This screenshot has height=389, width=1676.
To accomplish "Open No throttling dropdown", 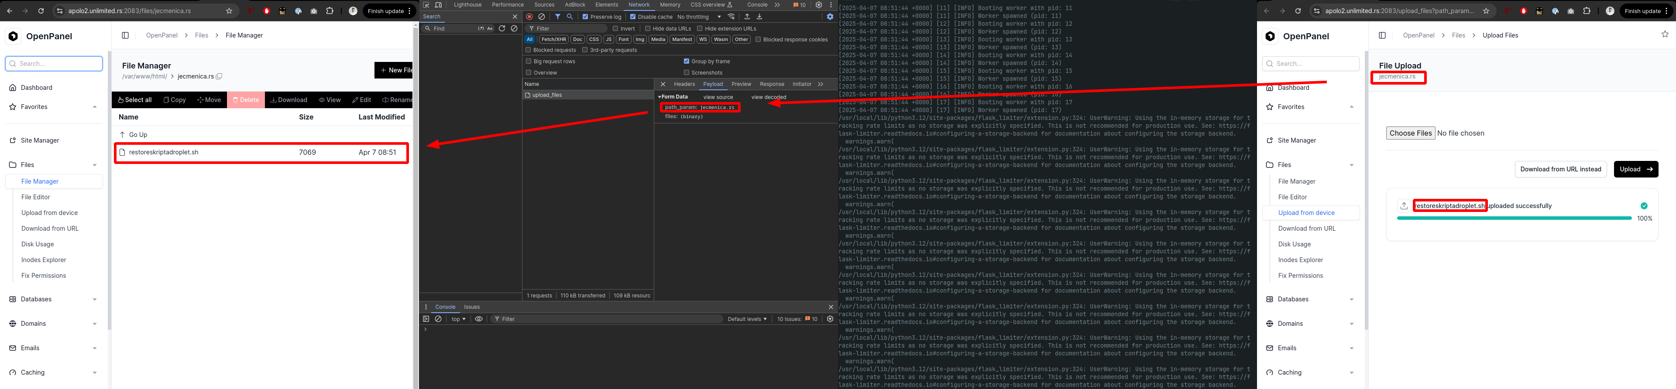I will point(699,17).
